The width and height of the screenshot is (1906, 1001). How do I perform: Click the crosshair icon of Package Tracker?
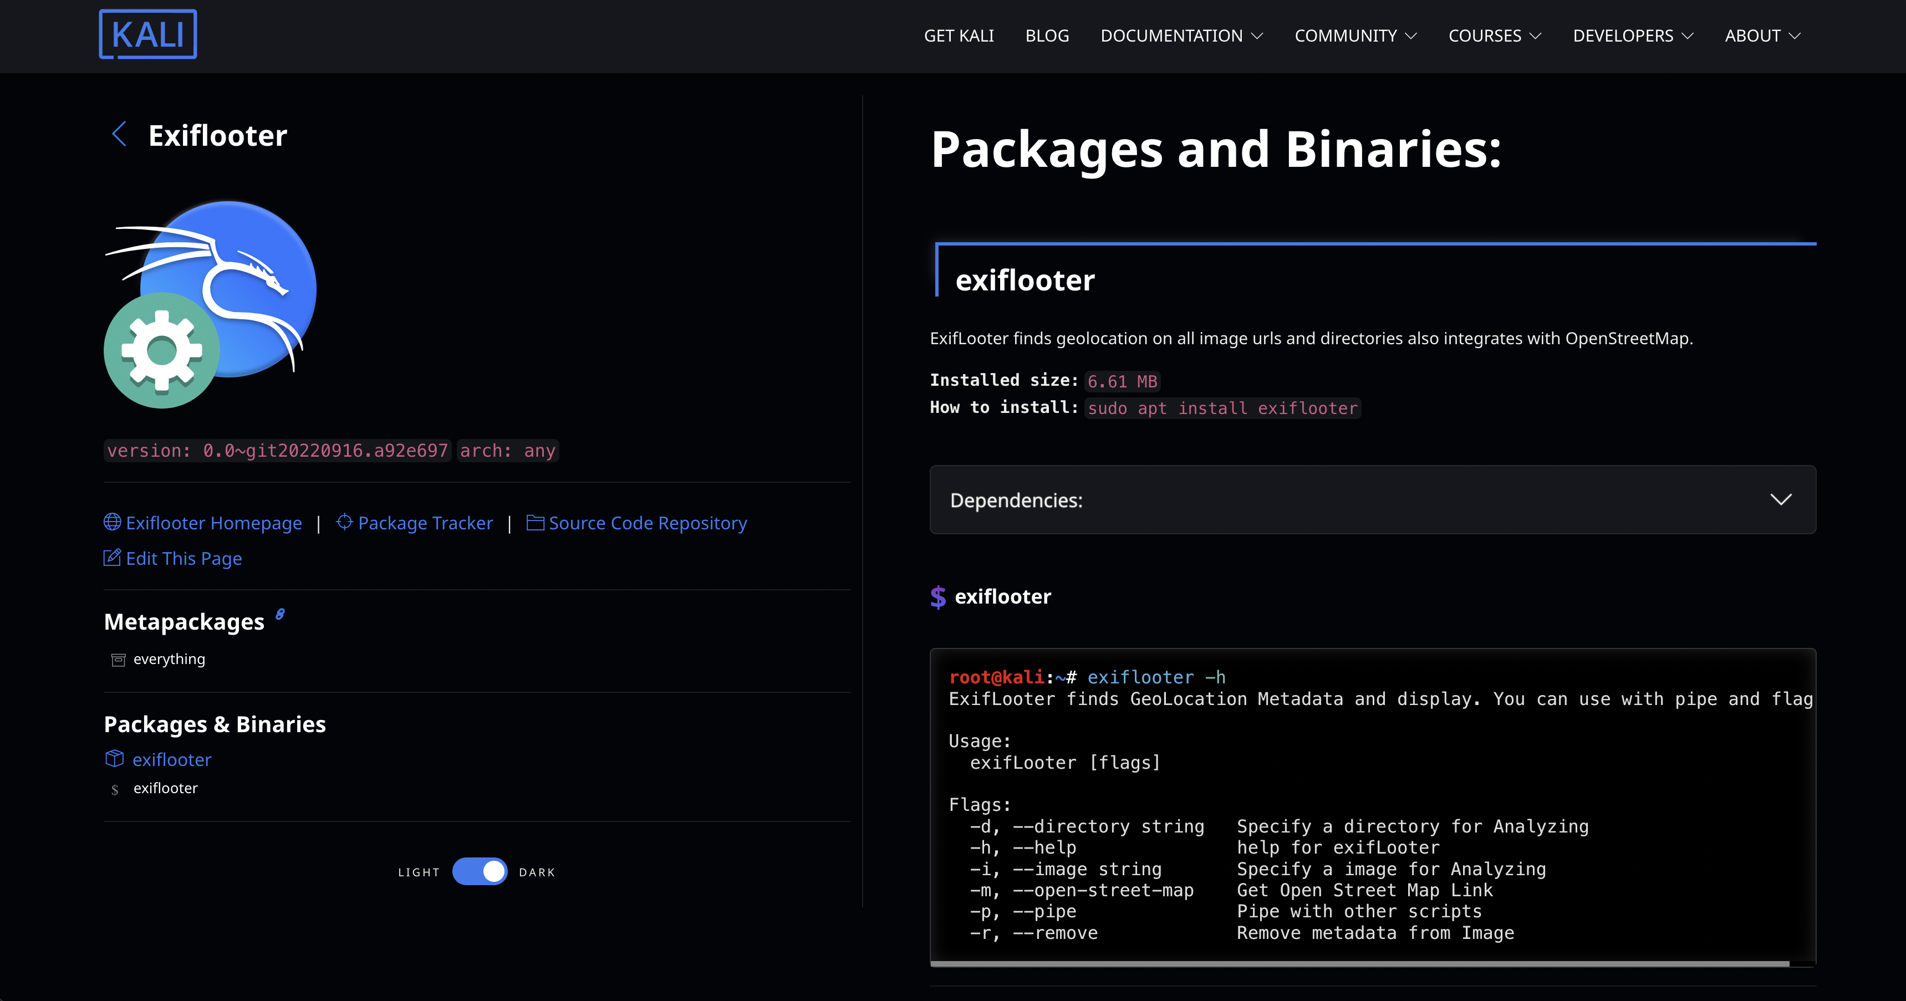pos(344,522)
